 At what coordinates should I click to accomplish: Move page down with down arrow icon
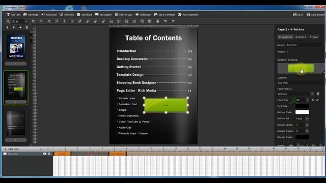(x=14, y=27)
